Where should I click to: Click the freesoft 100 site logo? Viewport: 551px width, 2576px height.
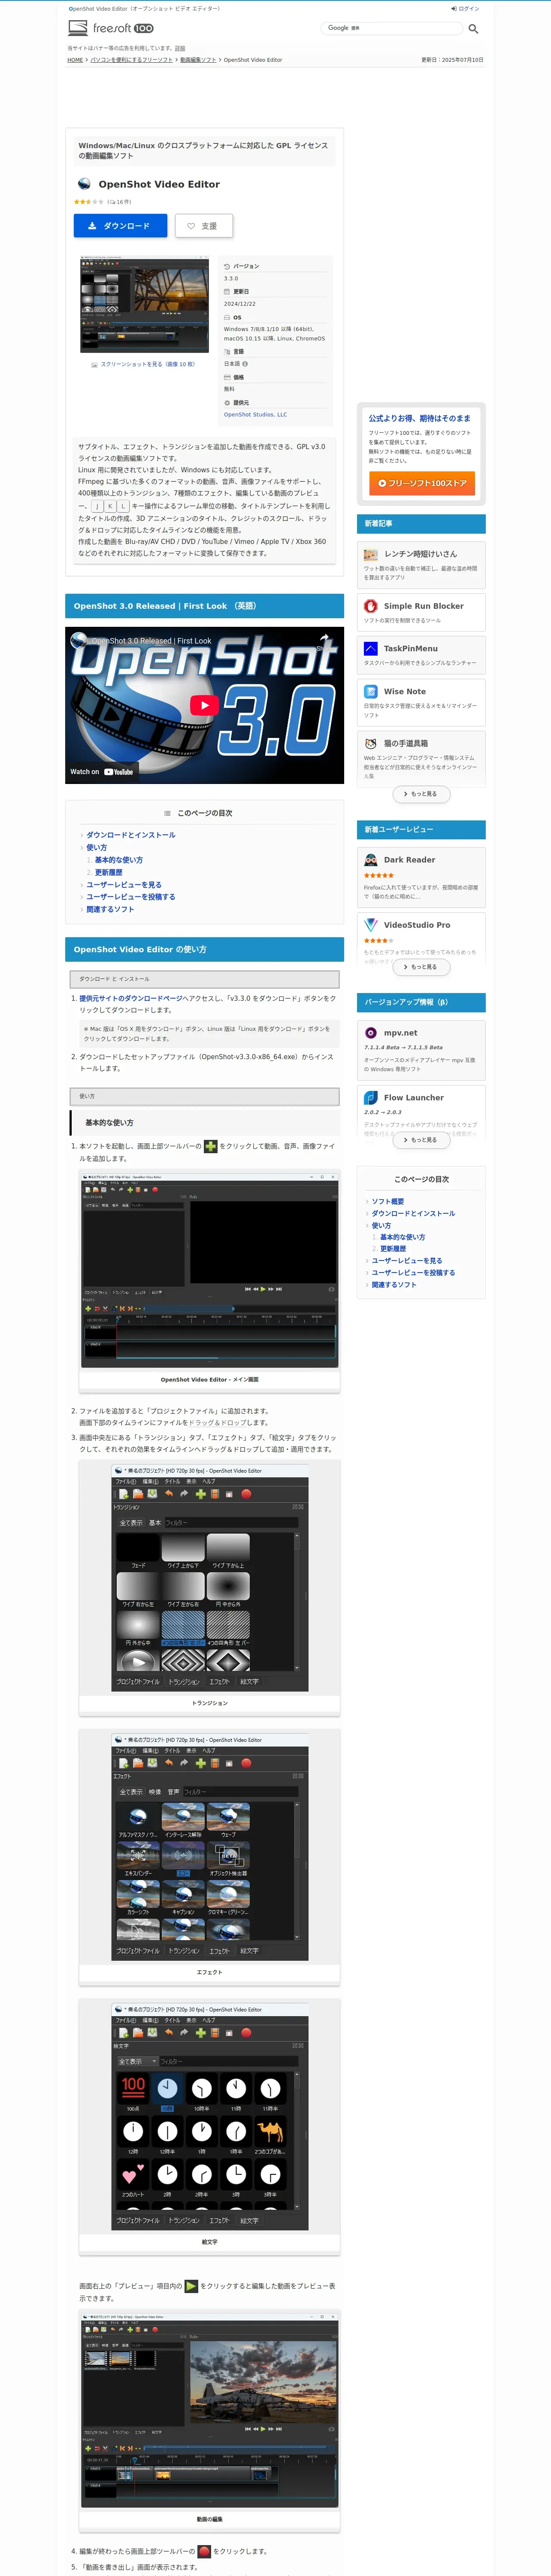[111, 28]
